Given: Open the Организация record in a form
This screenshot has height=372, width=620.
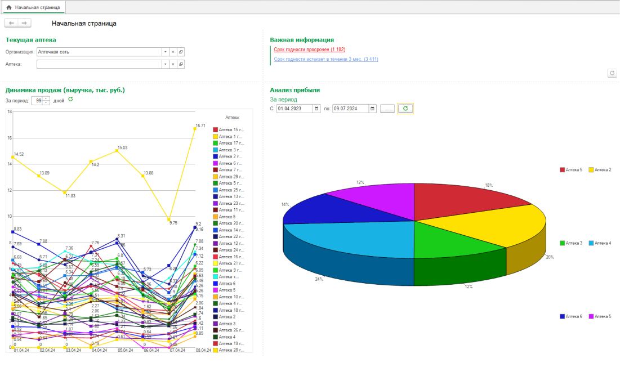Looking at the screenshot, I should tap(181, 52).
